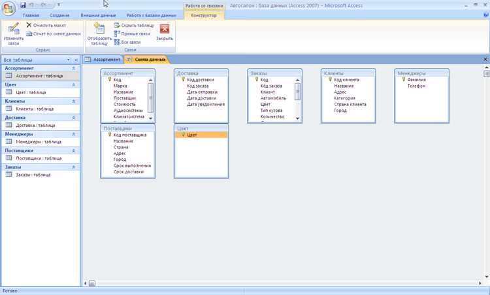
Task: Open the Главная ribbon tab
Action: (x=31, y=15)
